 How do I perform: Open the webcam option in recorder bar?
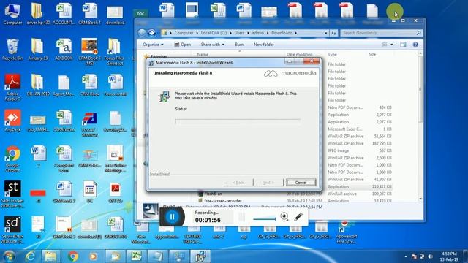click(x=284, y=217)
